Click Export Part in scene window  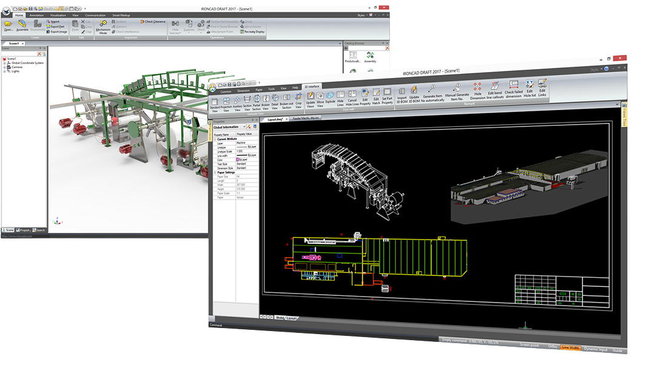pyautogui.click(x=55, y=27)
